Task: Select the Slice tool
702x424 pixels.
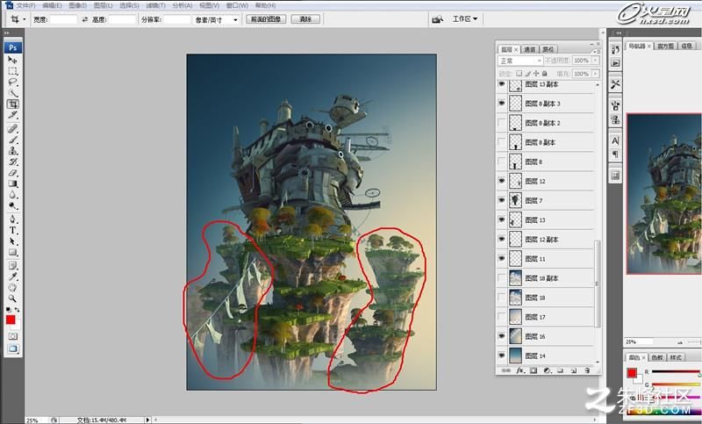Action: (12, 116)
